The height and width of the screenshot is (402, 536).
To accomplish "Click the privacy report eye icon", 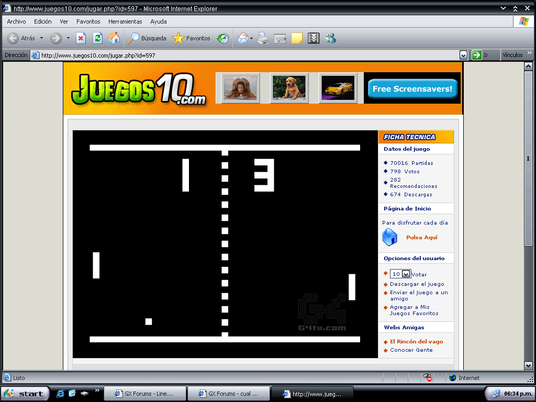I will pos(427,377).
